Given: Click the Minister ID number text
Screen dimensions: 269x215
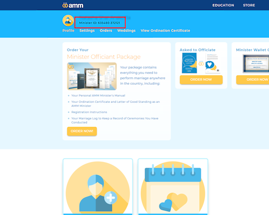Looking at the screenshot, I should tap(100, 23).
